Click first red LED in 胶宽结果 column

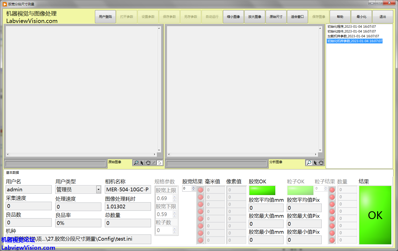click(x=201, y=190)
